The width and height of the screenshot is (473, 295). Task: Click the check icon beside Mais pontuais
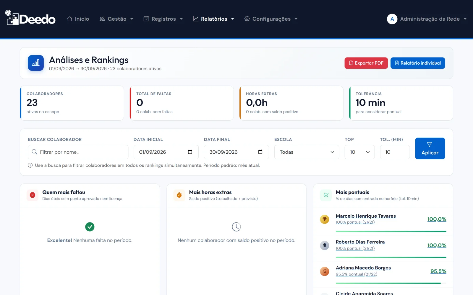[x=326, y=195]
